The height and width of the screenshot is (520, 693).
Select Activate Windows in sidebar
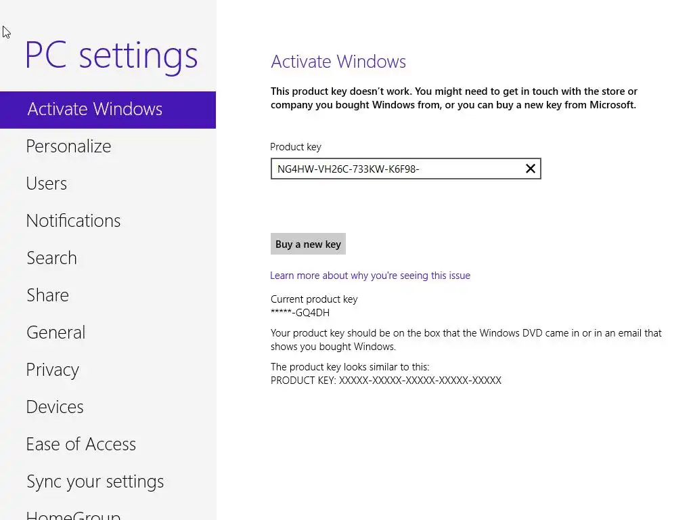108,110
